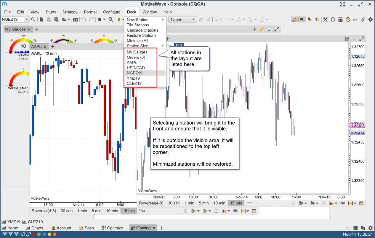Open gear settings in bottom-right corner
Viewport: 375px width, 238px height.
point(371,228)
